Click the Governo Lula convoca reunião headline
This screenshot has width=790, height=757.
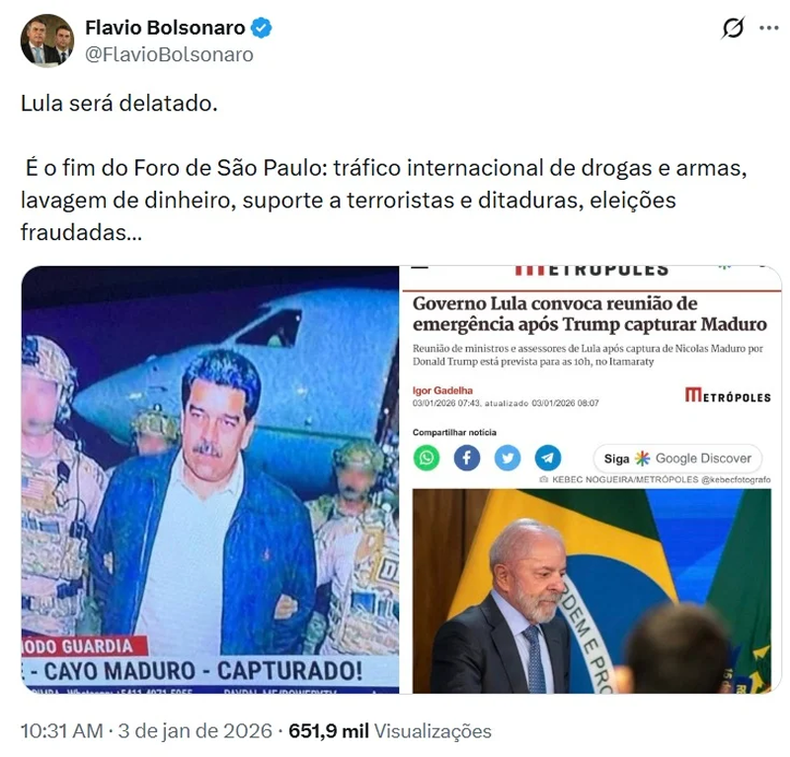[x=590, y=313]
